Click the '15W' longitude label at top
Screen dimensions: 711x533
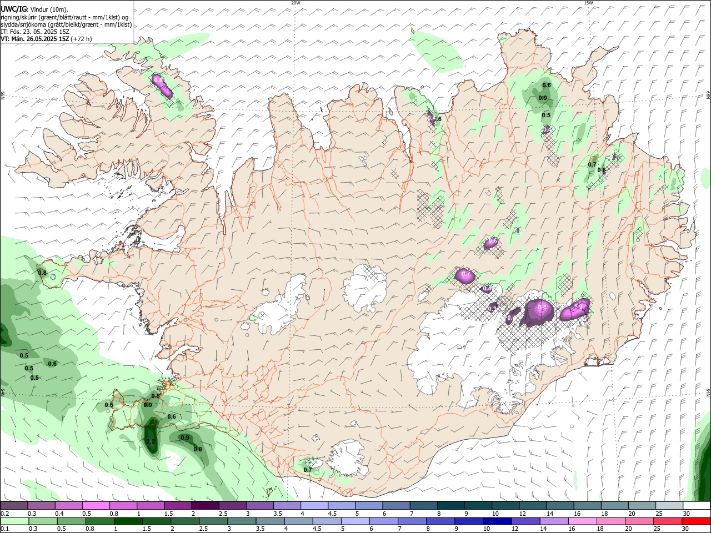[588, 3]
